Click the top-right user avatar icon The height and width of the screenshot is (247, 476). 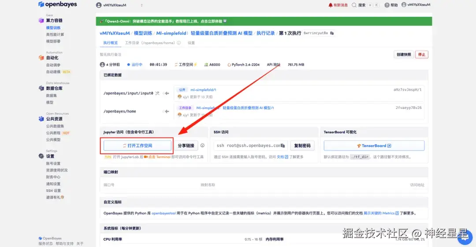[x=404, y=4]
